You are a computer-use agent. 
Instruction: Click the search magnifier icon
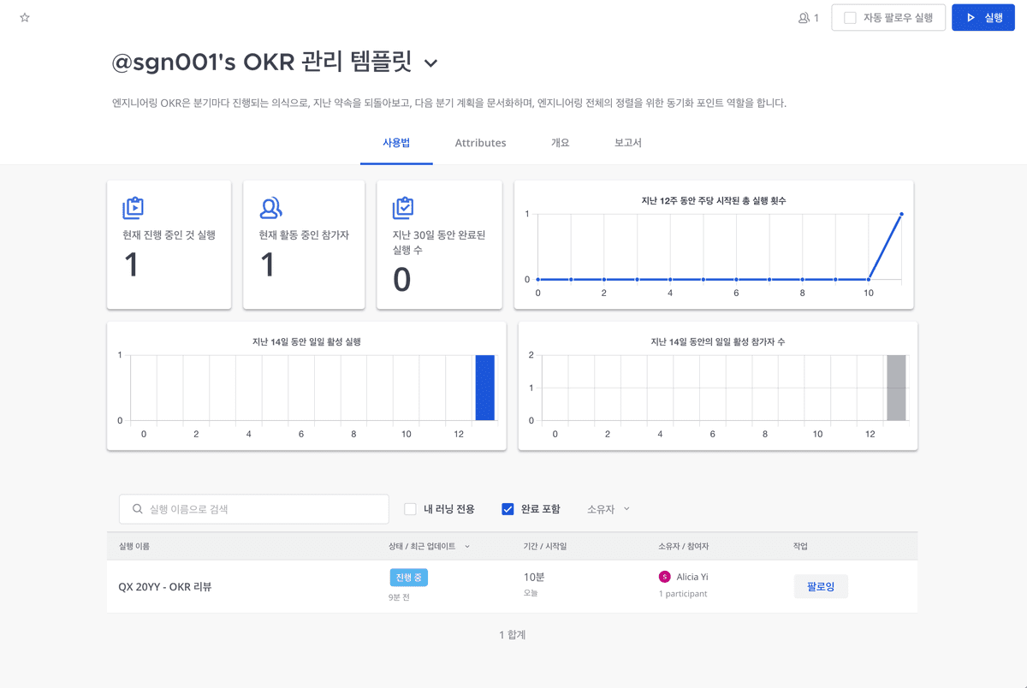[137, 509]
